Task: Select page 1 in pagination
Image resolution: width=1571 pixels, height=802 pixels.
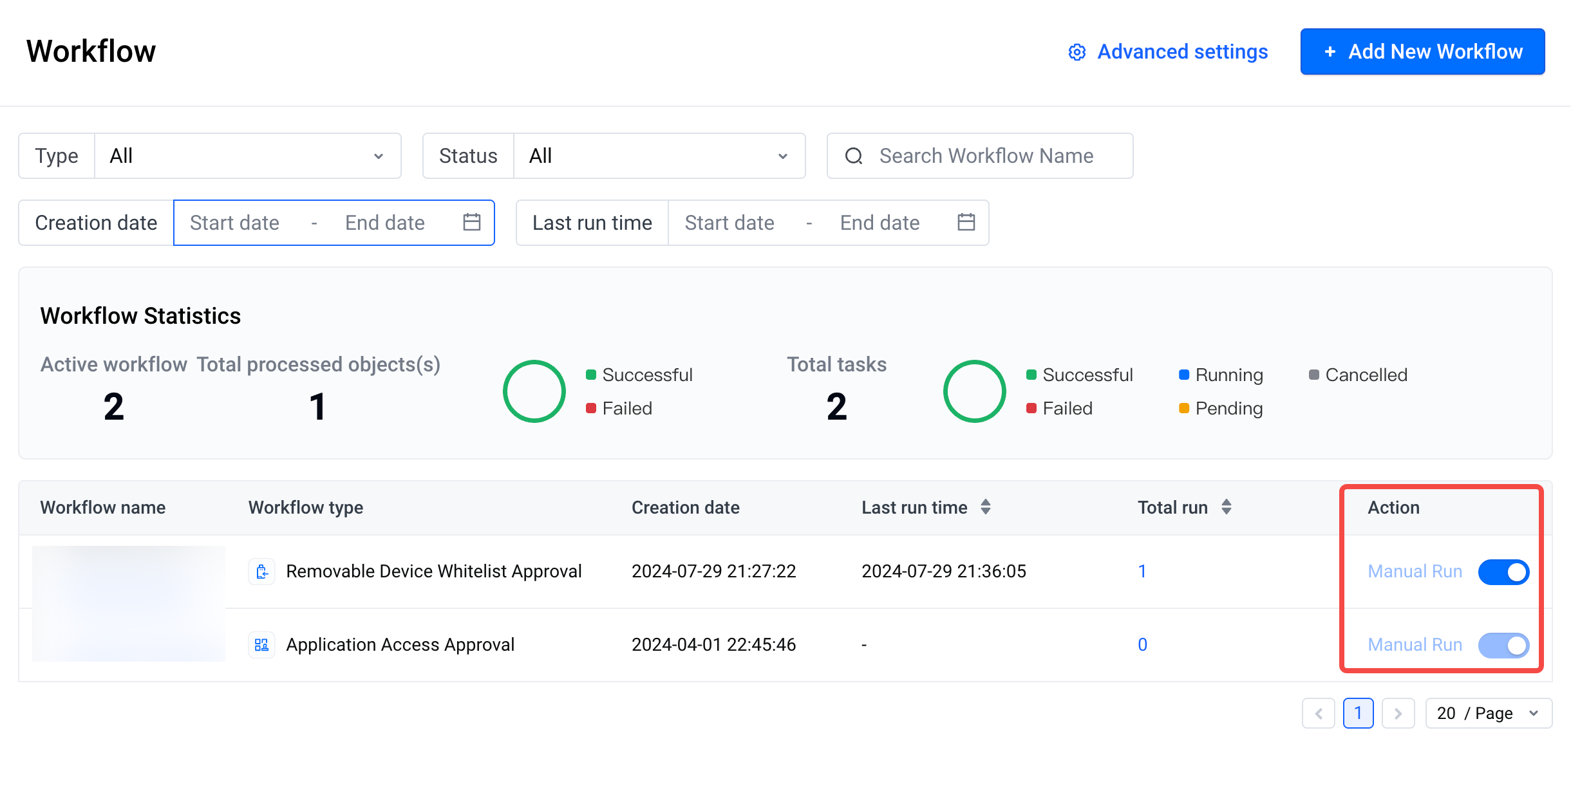Action: pos(1358,713)
